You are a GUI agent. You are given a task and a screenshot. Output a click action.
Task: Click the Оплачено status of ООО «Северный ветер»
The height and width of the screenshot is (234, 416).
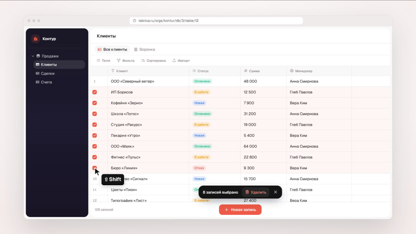click(202, 81)
